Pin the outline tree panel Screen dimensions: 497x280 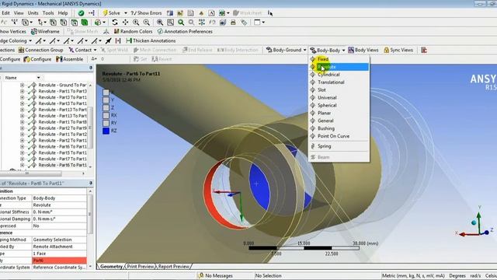(x=91, y=68)
